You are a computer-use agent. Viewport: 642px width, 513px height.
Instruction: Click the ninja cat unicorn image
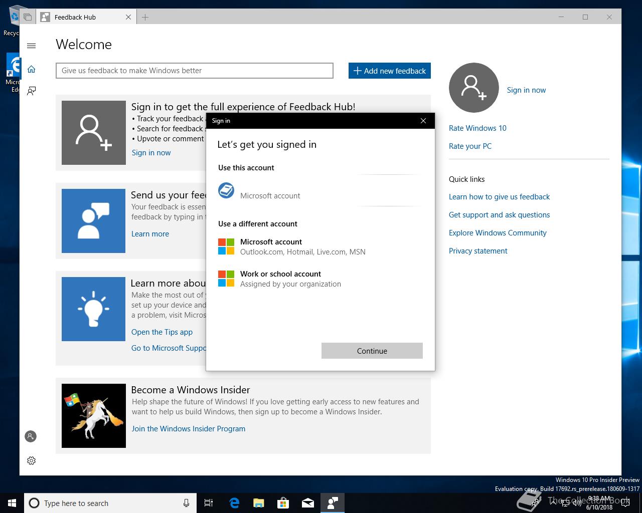tap(94, 416)
